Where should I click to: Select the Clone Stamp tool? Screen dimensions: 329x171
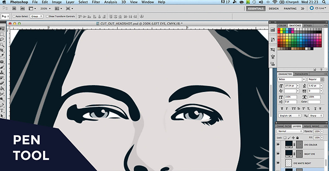click(2, 72)
